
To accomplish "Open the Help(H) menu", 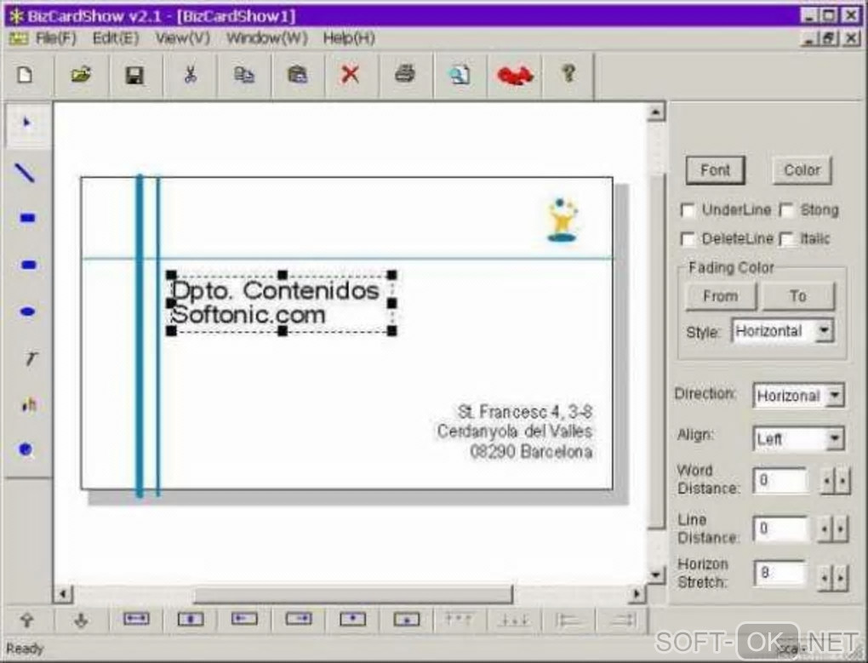I will [x=349, y=38].
